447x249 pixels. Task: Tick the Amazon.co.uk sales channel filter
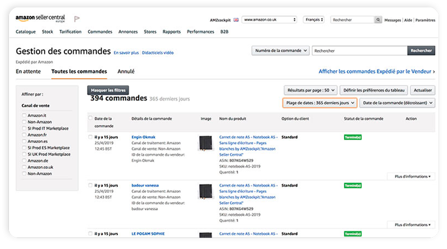tap(24, 167)
